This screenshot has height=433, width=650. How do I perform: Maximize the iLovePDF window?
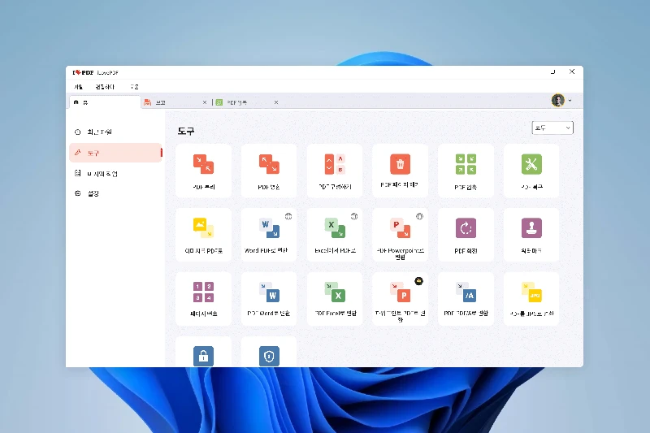pyautogui.click(x=552, y=71)
